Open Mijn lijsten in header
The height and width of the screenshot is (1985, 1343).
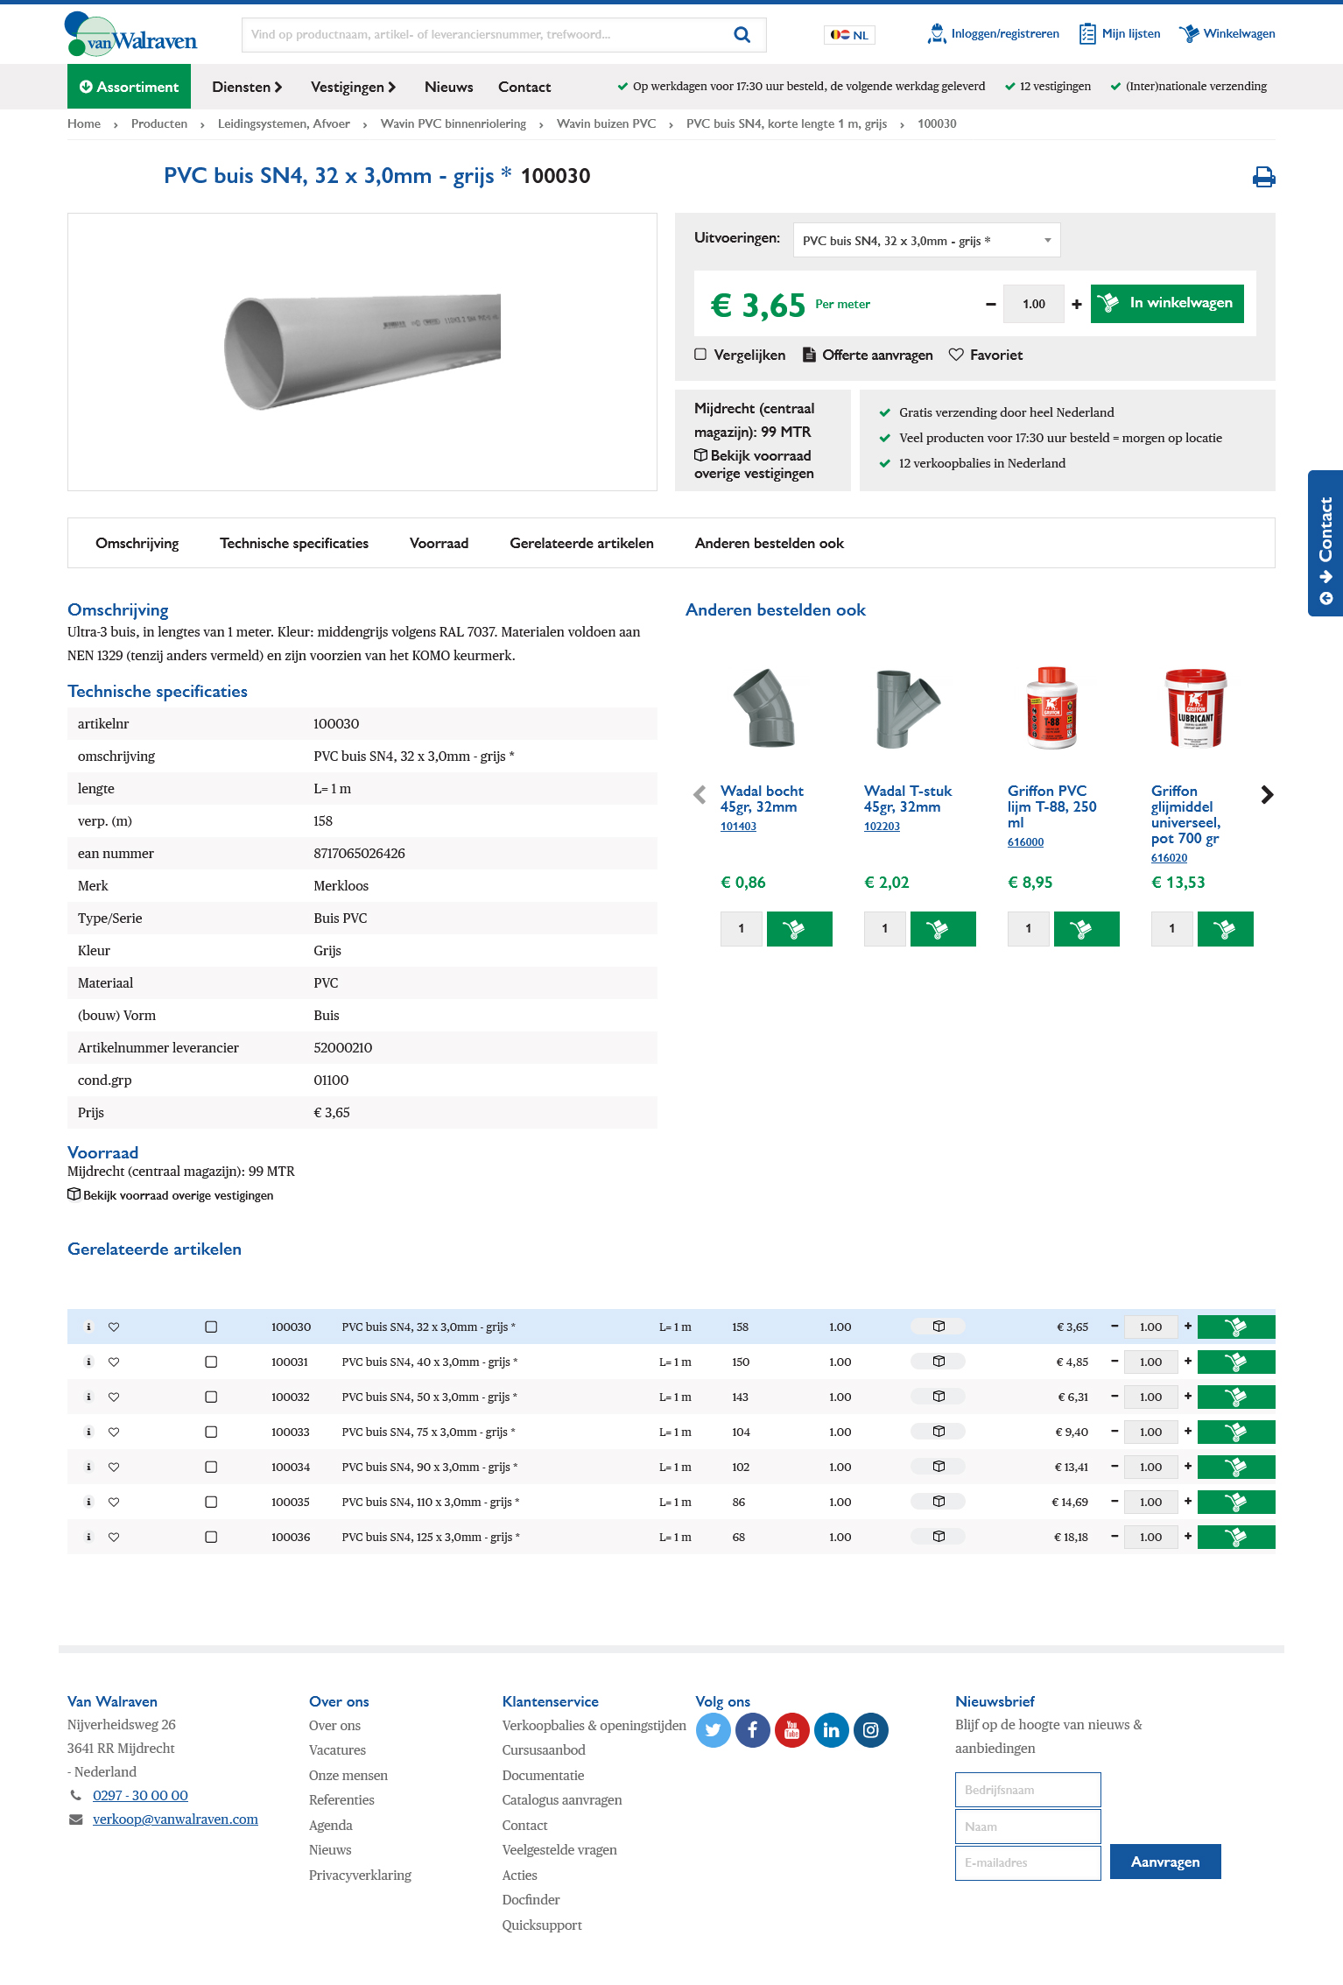(1120, 34)
